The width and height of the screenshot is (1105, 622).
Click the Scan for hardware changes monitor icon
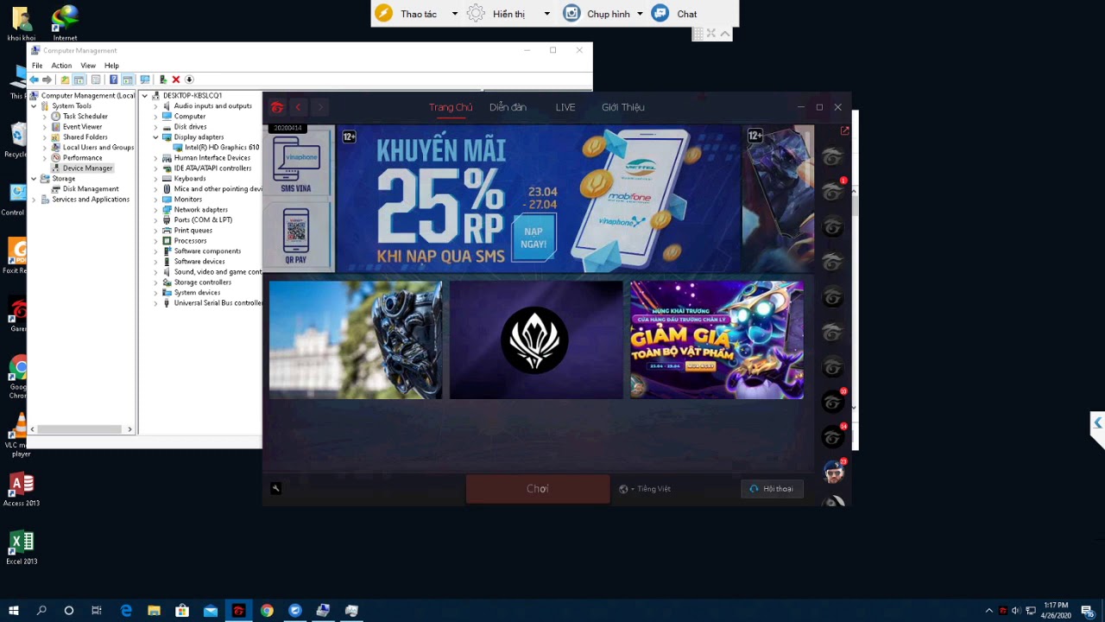(144, 79)
